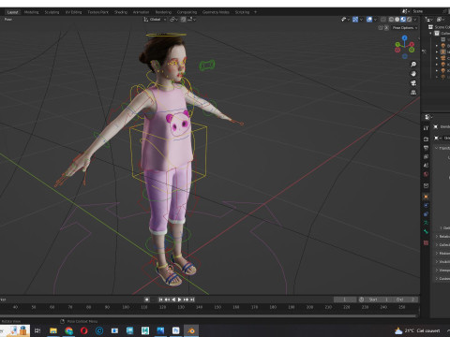Toggle viewport gizmos visibility
Viewport: 450px width, 337px height.
(355, 20)
